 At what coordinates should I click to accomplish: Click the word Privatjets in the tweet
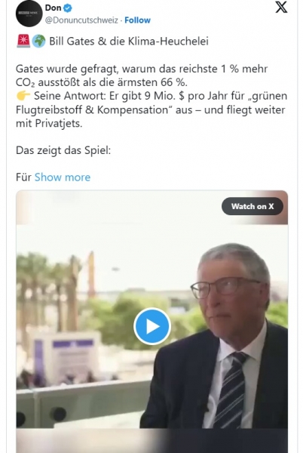pyautogui.click(x=59, y=123)
